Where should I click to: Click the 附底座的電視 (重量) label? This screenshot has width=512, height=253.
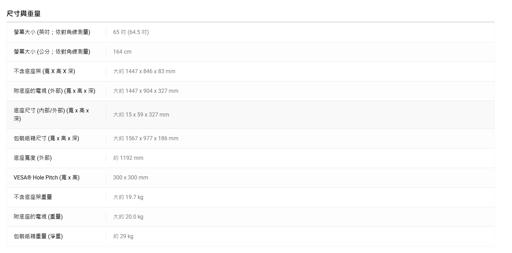tap(38, 217)
